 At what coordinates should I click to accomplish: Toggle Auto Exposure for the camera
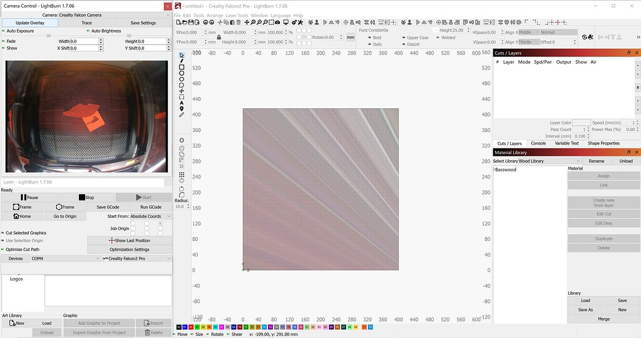click(x=4, y=31)
